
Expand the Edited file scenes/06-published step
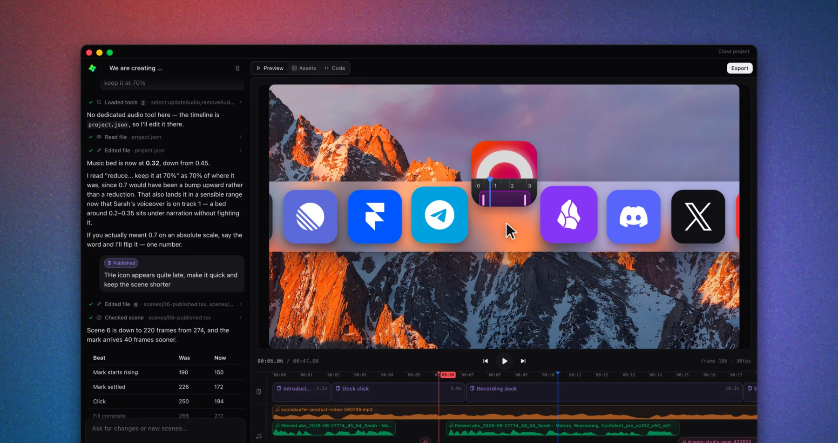(x=165, y=304)
